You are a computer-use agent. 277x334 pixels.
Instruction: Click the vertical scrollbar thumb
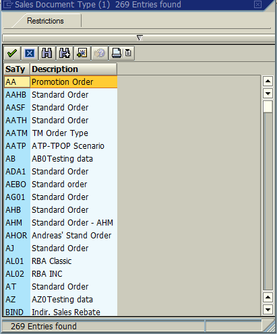[268, 106]
